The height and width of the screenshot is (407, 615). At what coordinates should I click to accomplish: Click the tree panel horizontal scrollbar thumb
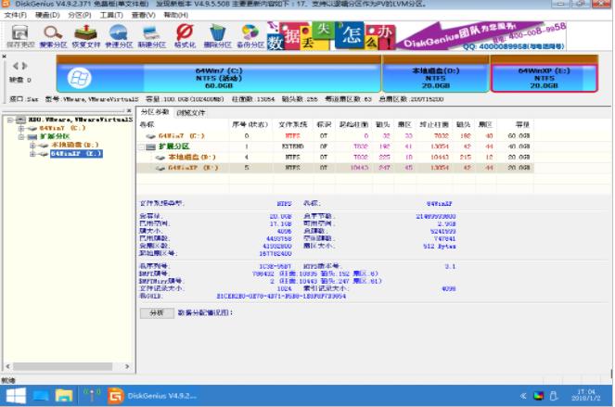[x=63, y=366]
